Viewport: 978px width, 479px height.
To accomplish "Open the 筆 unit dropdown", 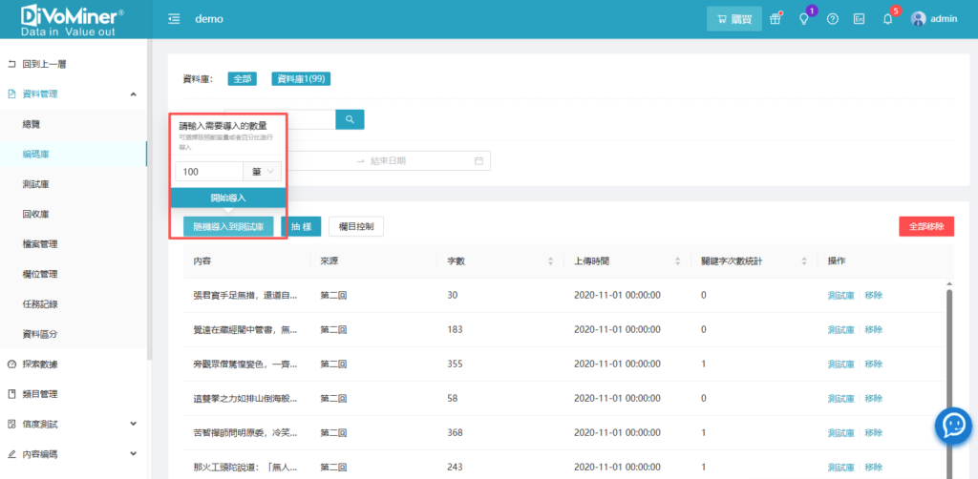I will pyautogui.click(x=263, y=172).
